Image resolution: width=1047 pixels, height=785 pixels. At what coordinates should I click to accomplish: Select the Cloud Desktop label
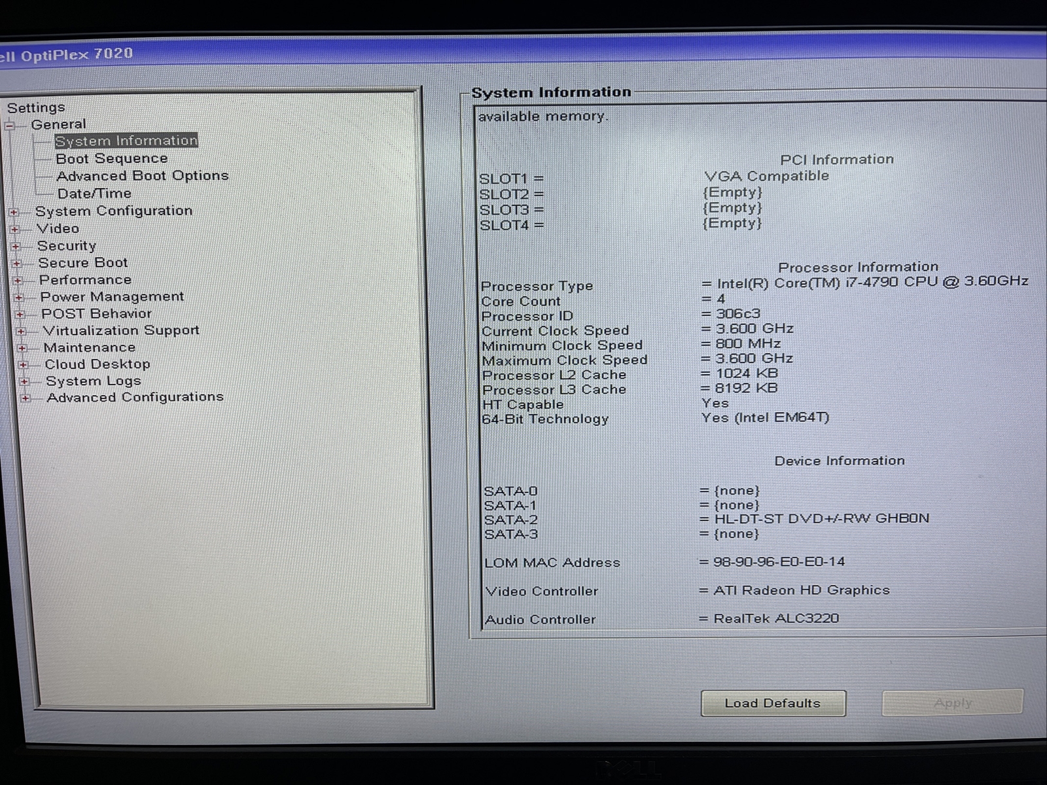[98, 364]
